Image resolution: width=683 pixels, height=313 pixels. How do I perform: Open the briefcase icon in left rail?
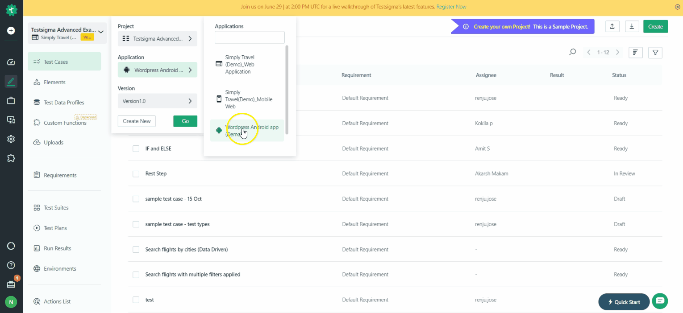(x=11, y=101)
